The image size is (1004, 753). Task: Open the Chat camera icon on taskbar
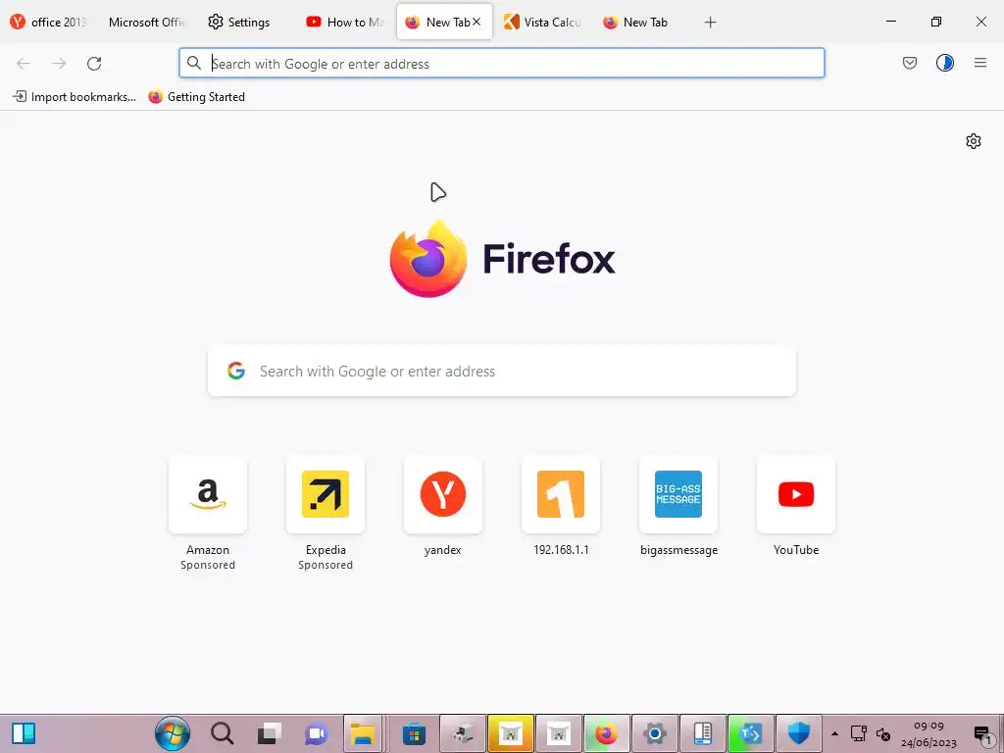click(x=317, y=733)
